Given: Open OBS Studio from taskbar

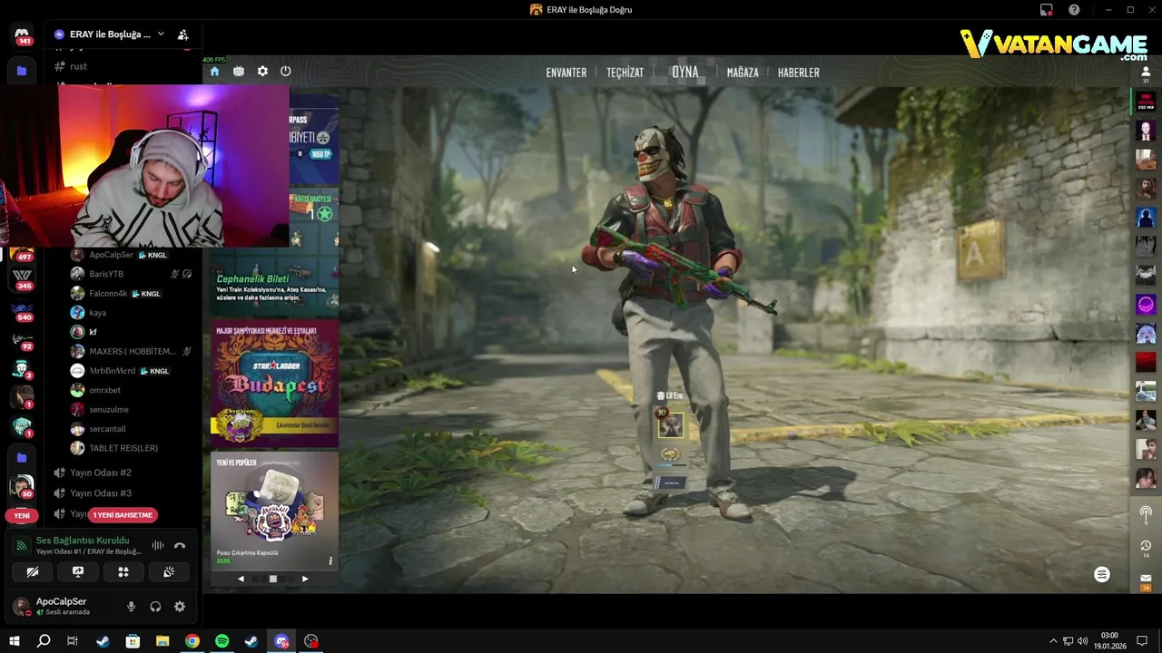Looking at the screenshot, I should tap(311, 641).
